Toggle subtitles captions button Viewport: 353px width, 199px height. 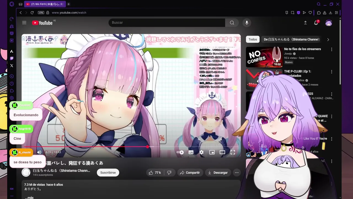click(x=191, y=152)
